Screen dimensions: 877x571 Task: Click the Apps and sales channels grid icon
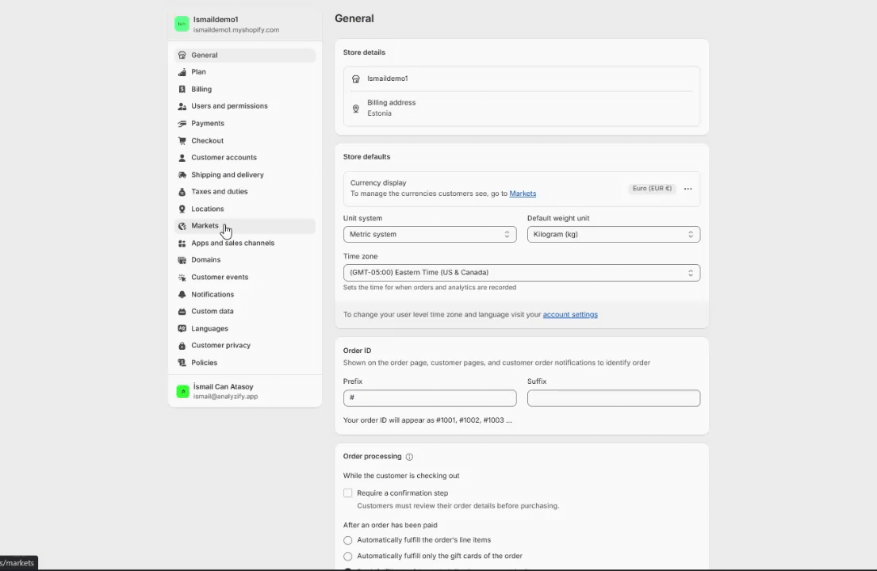coord(182,243)
